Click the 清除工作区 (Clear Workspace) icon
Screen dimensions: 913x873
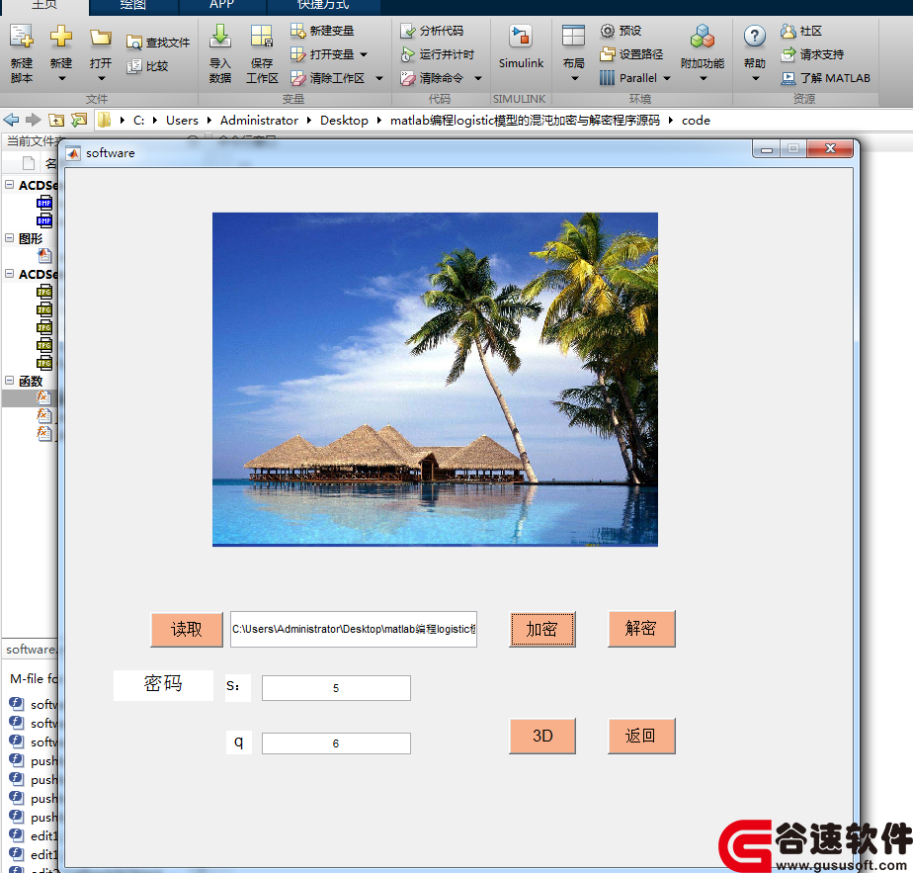point(298,78)
